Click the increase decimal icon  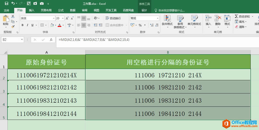[x=152, y=25]
